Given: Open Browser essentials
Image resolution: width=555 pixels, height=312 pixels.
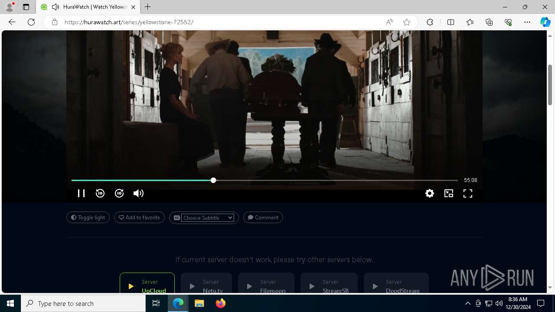Looking at the screenshot, I should 508,22.
